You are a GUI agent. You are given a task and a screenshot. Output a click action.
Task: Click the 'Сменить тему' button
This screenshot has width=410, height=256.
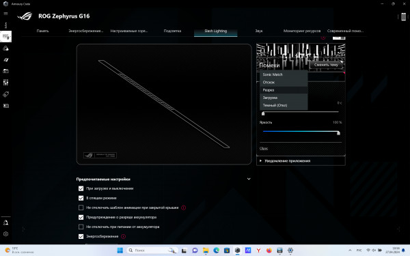coord(326,65)
